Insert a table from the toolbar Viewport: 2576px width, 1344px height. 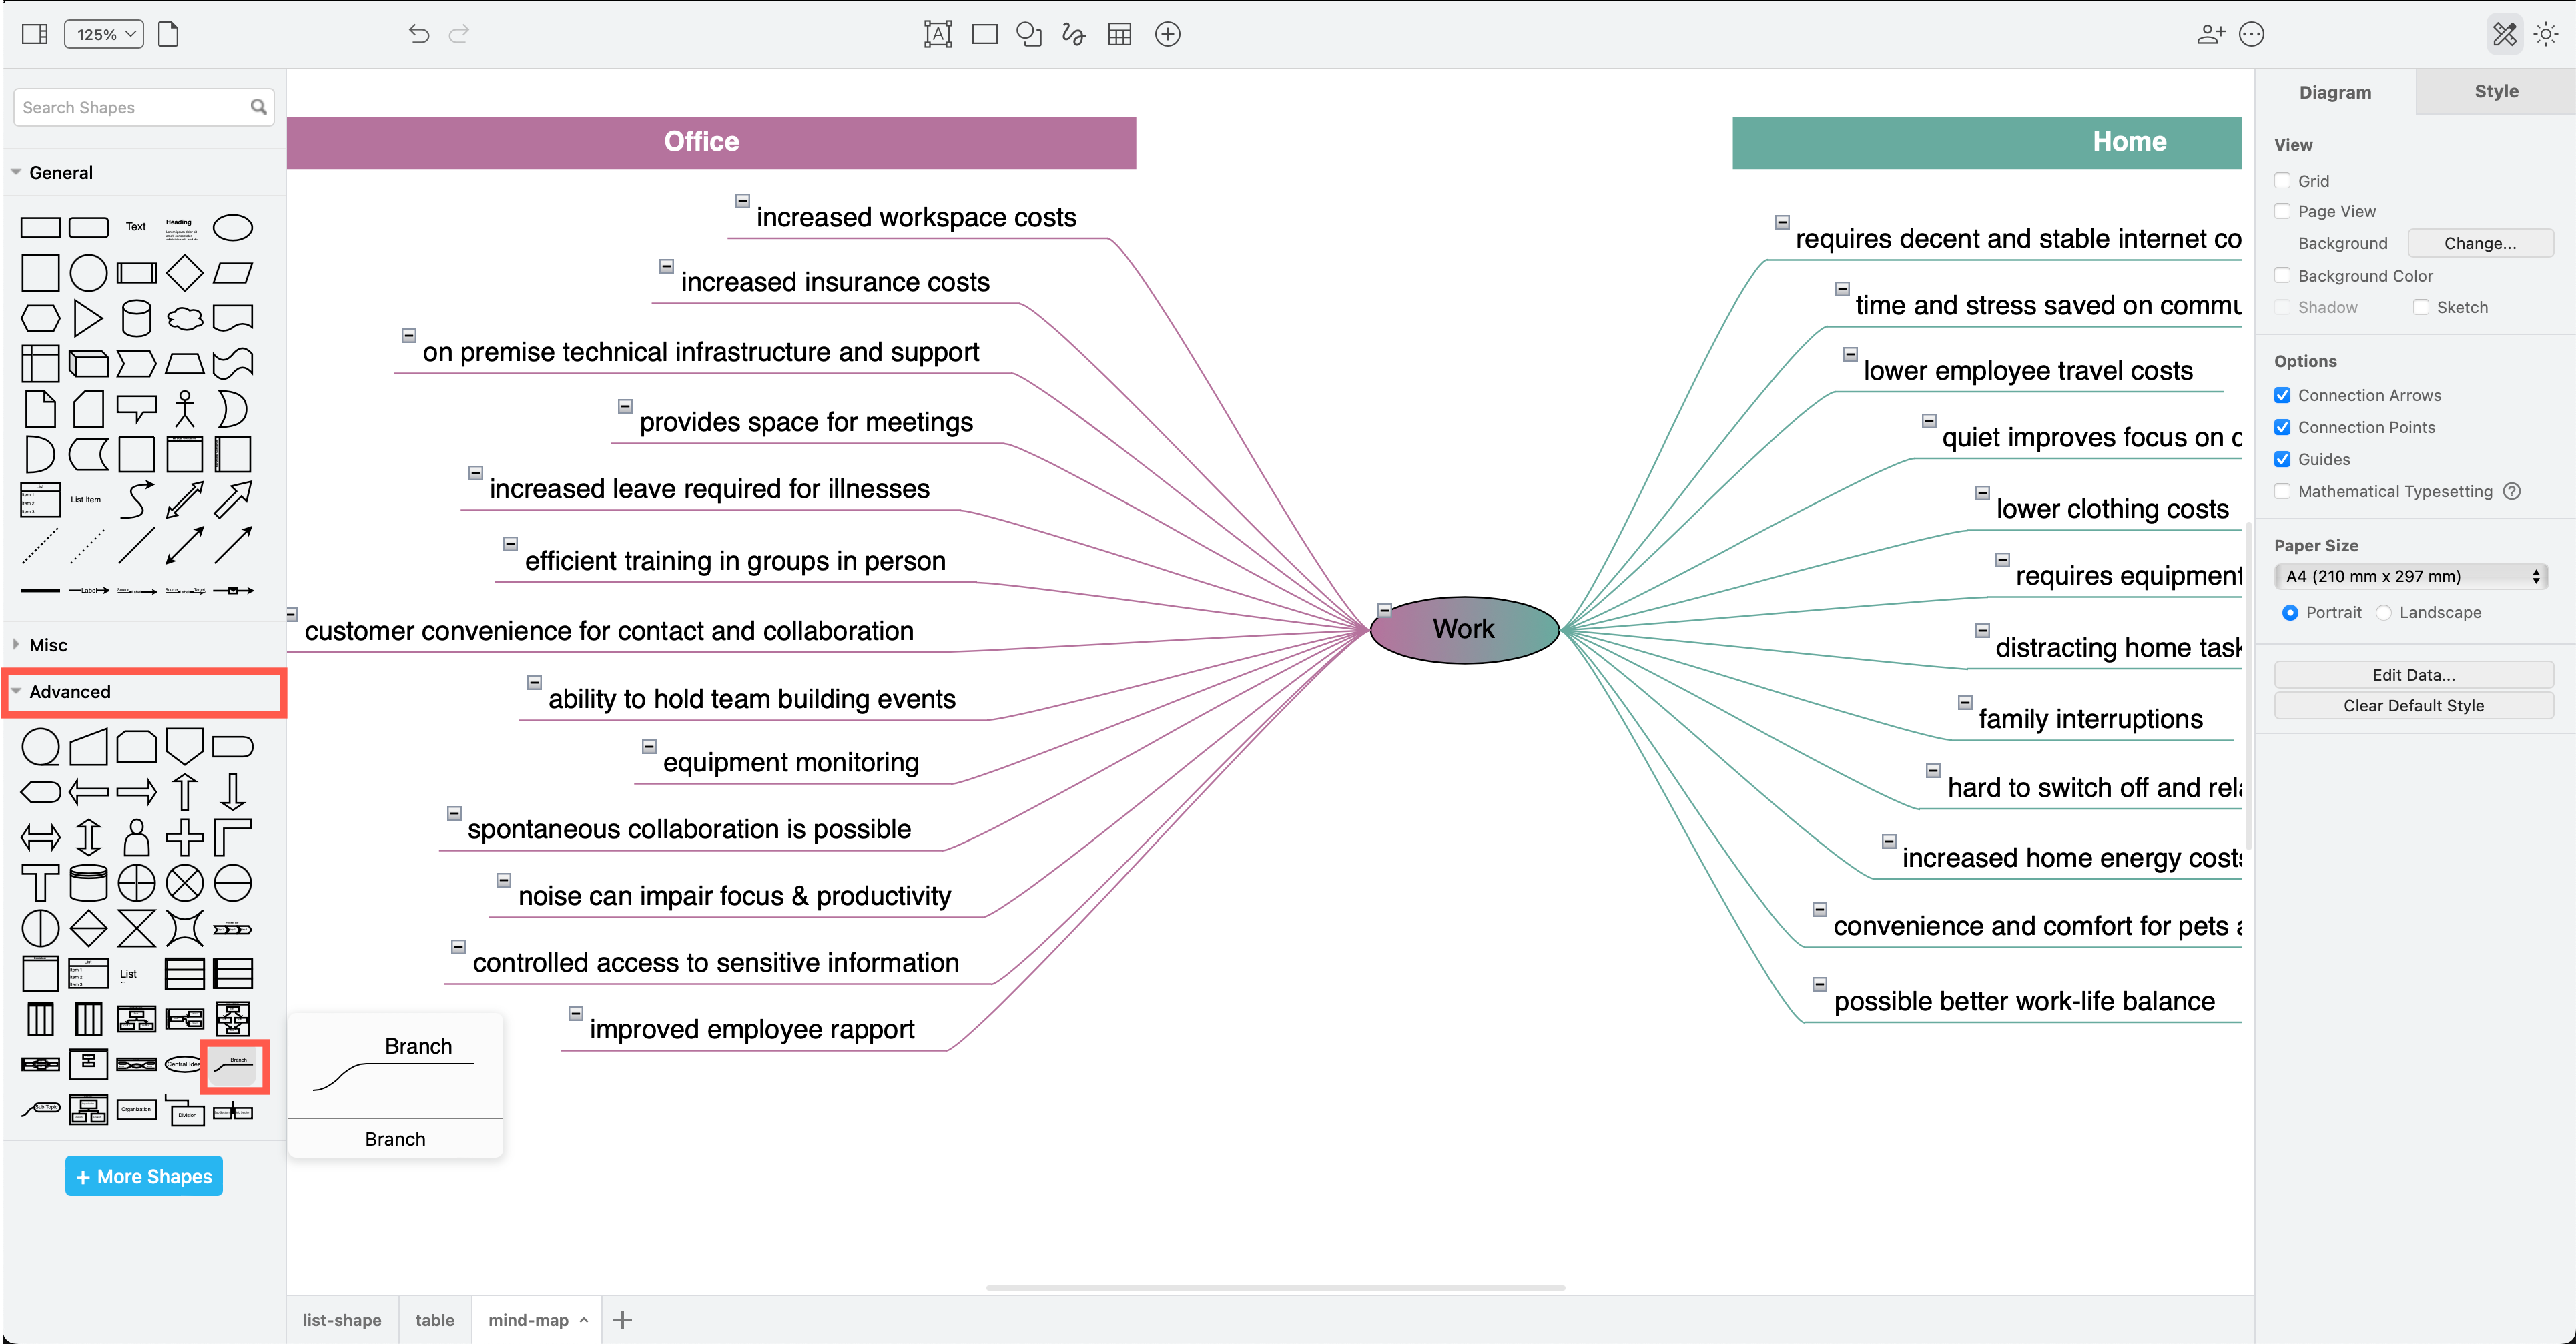point(1119,33)
